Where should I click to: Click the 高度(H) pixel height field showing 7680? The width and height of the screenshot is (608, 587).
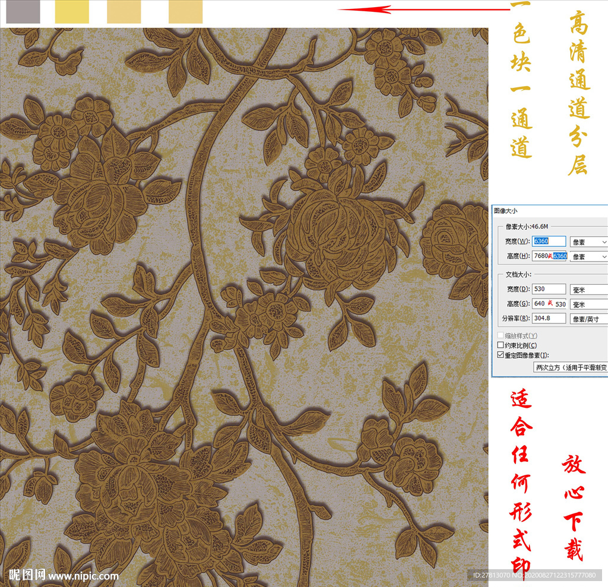(549, 256)
